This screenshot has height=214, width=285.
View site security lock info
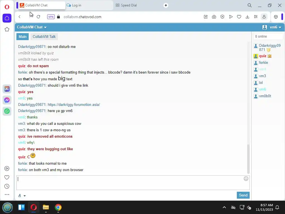58,17
